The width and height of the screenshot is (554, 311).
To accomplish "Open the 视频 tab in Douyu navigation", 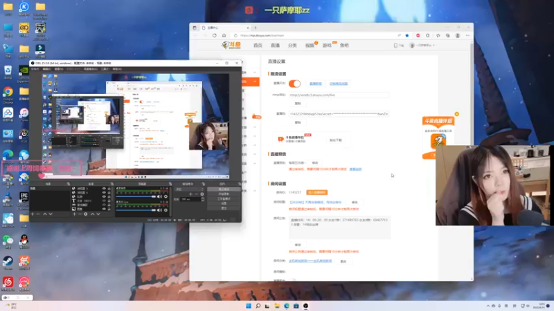I will pos(310,45).
